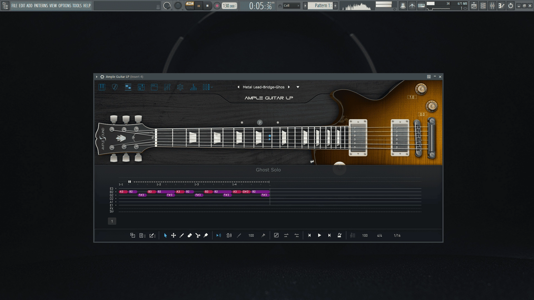Open the EDIT menu
Screen dimensions: 534x300
point(22,6)
